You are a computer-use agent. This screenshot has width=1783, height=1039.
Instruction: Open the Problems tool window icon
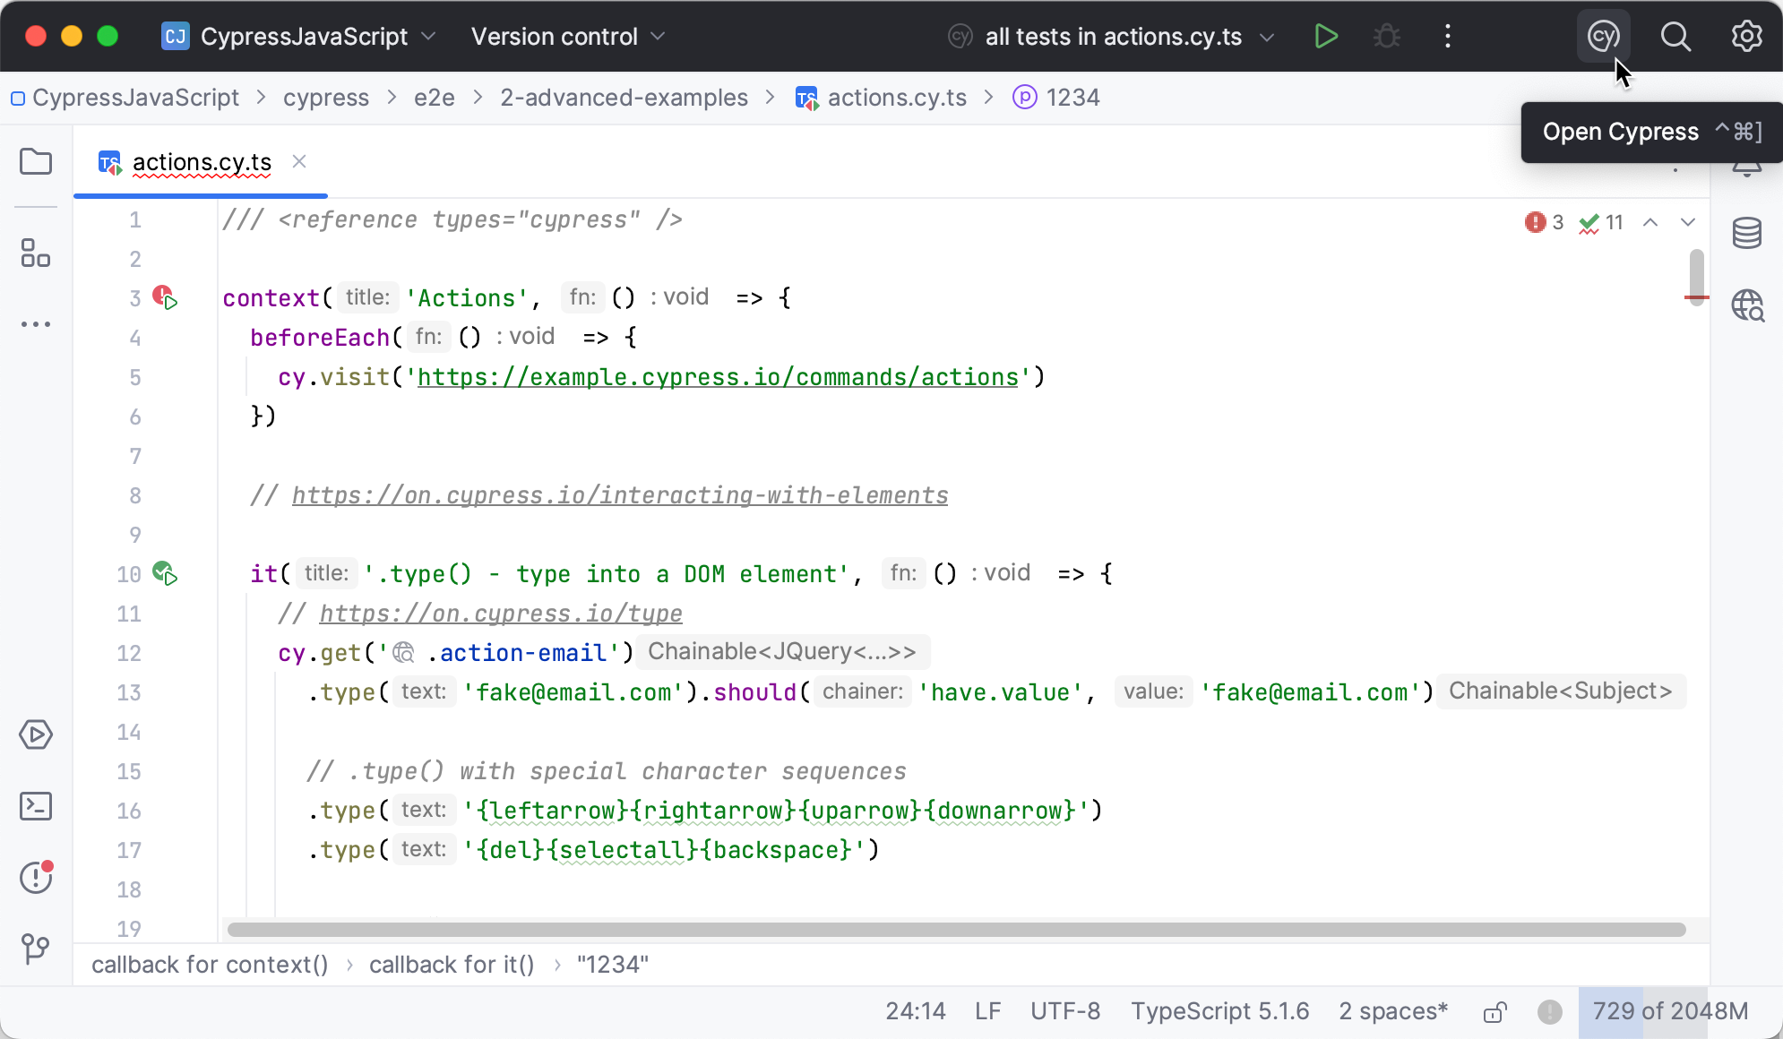[x=36, y=877]
